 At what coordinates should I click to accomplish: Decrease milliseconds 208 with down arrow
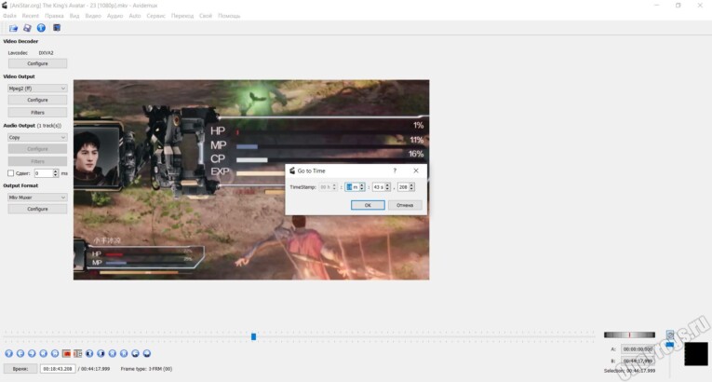coord(412,189)
